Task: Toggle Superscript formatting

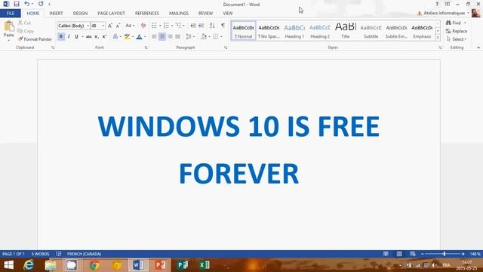Action: point(104,37)
